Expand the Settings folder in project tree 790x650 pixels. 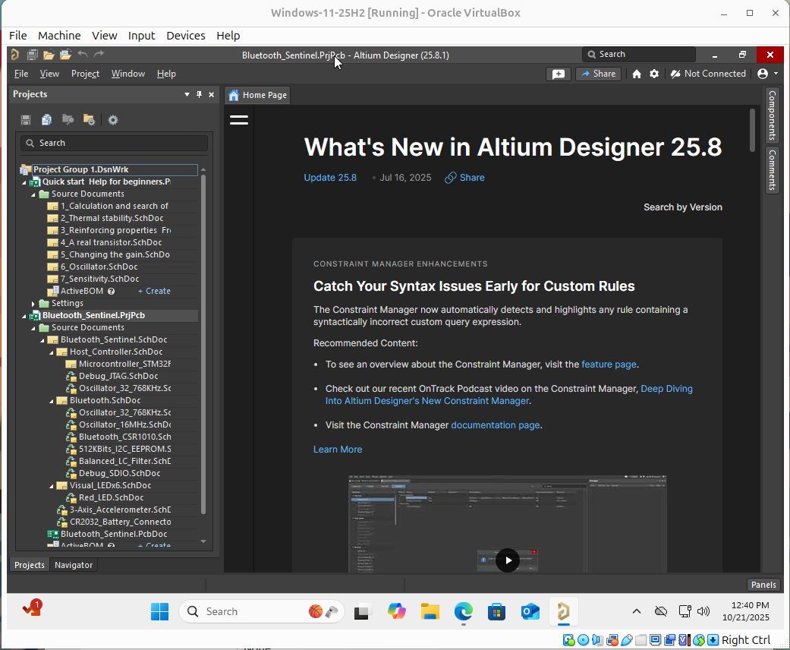[x=33, y=304]
